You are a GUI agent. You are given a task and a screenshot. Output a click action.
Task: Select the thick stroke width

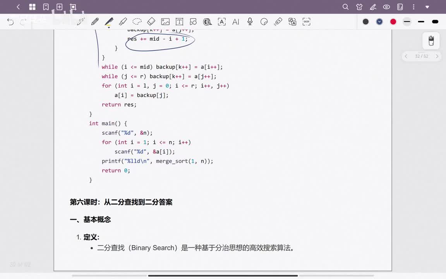(x=435, y=22)
